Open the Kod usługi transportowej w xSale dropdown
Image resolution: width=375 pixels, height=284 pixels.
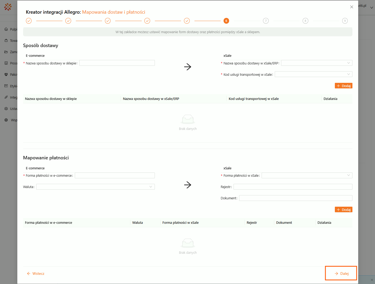tap(313, 74)
